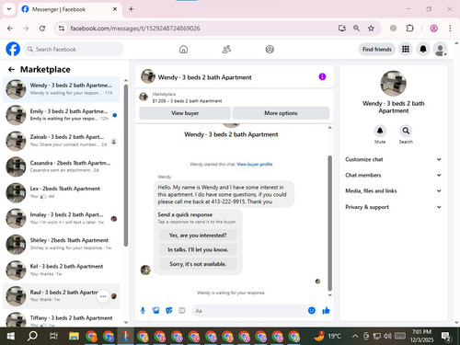This screenshot has width=460, height=345.
Task: Mute this conversation with the bell icon
Action: click(380, 131)
